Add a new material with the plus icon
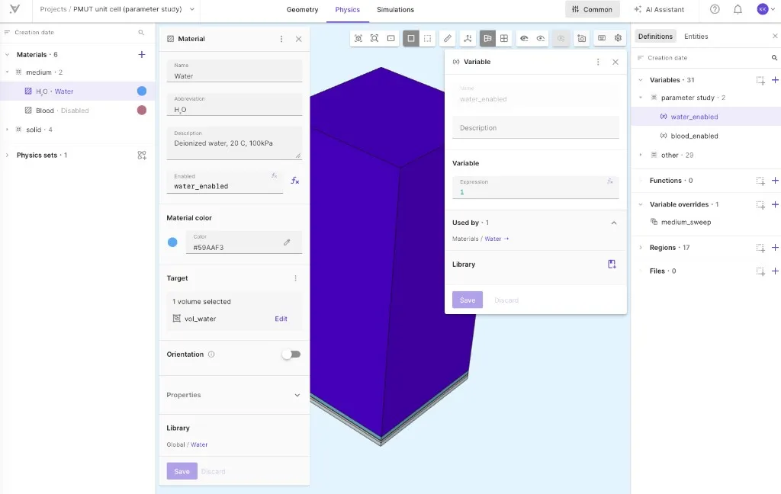This screenshot has width=781, height=494. [x=141, y=54]
